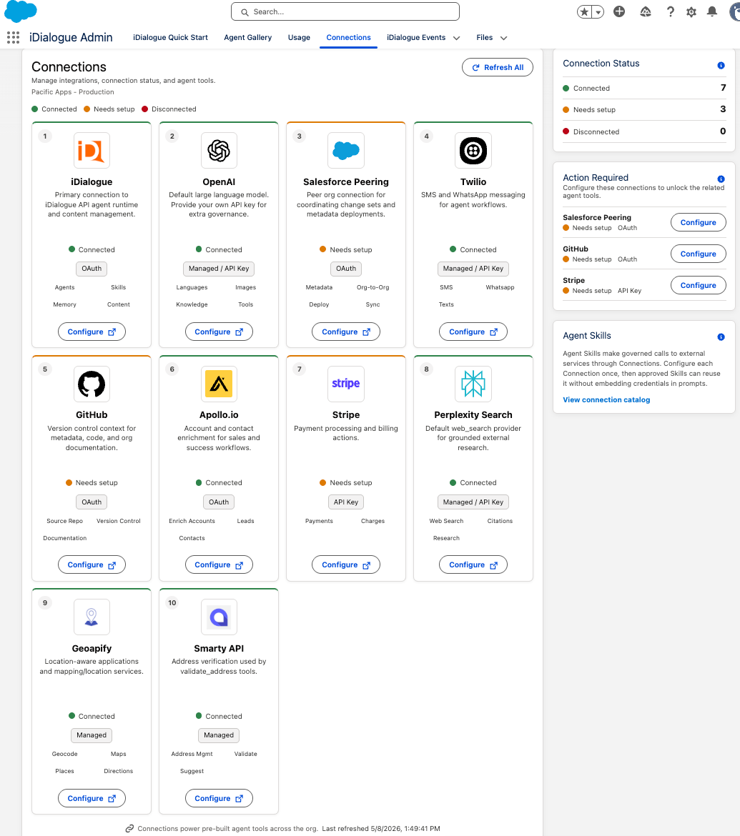Click Configure on the Salesforce Peering card

point(346,332)
